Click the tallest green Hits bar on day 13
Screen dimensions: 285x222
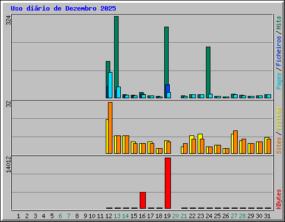coord(116,57)
